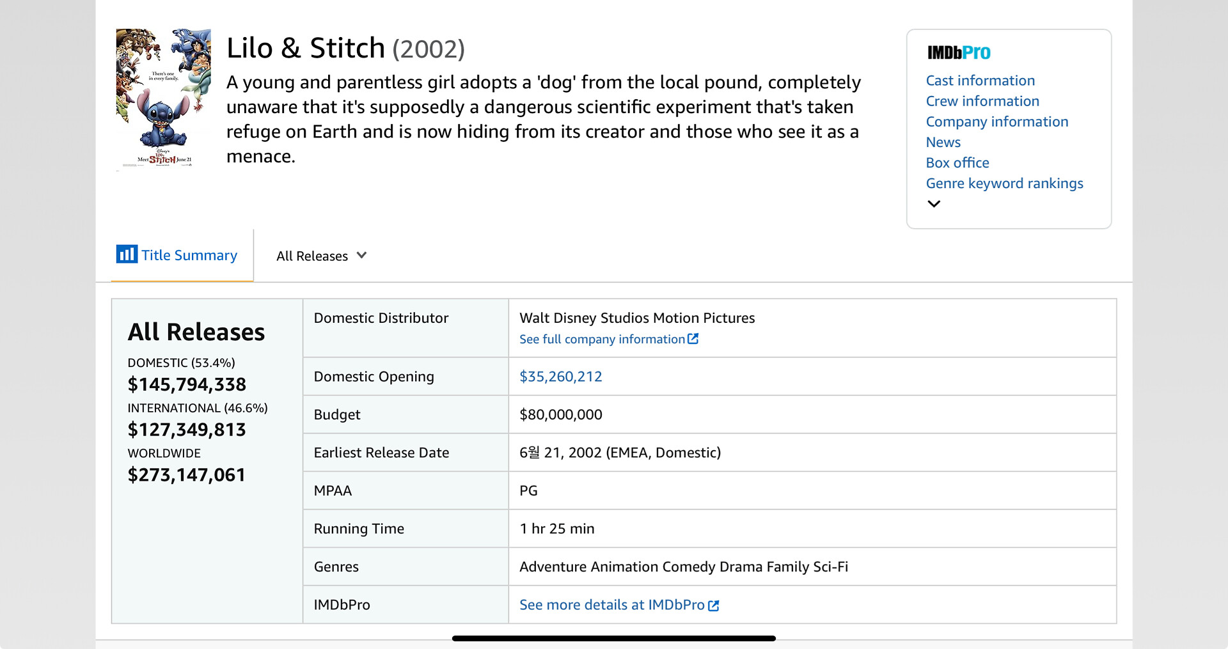This screenshot has width=1228, height=649.
Task: Click See full company information link
Action: pyautogui.click(x=602, y=339)
